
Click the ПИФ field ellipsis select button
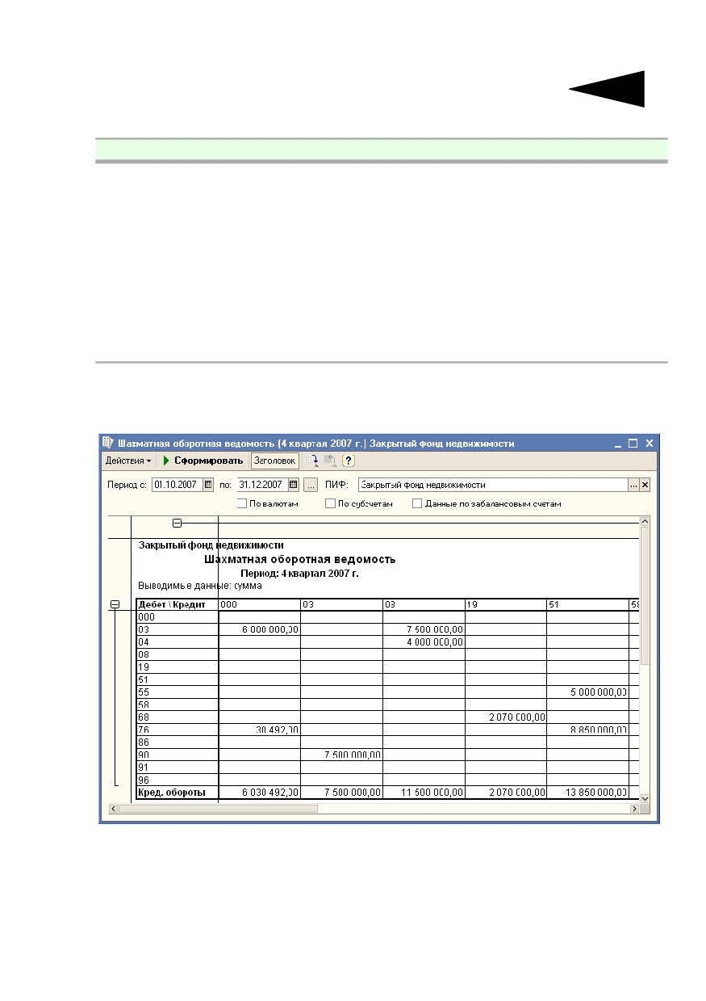(x=633, y=485)
